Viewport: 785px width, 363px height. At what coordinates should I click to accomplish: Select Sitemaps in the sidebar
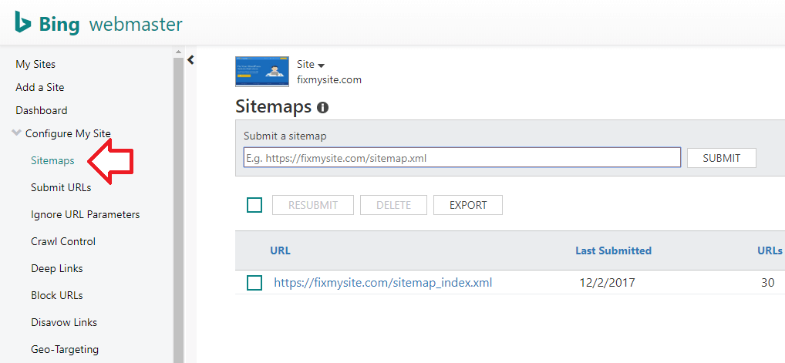coord(52,160)
